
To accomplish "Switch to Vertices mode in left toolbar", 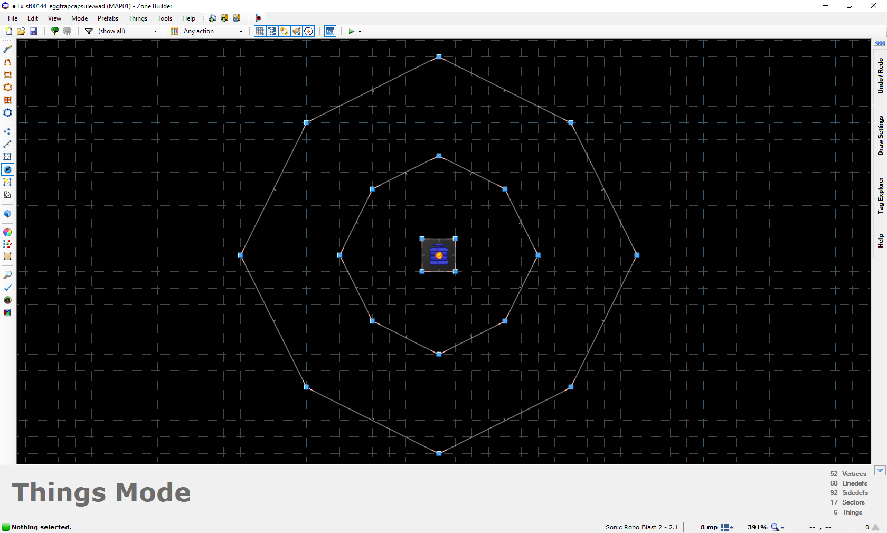I will (7, 131).
